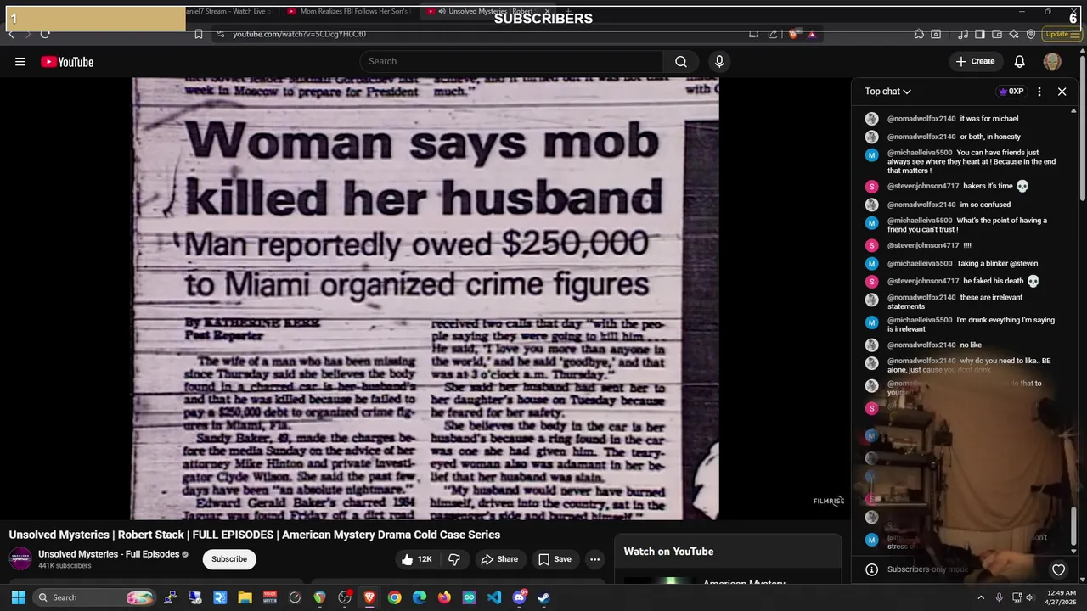Click the Windows taskbar Search box

point(96,597)
